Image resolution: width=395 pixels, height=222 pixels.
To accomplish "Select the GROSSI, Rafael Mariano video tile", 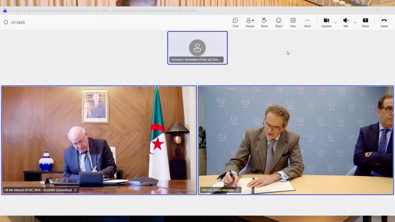I will (296, 140).
